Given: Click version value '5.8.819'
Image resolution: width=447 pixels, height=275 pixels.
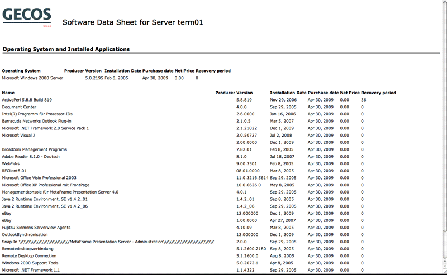Looking at the screenshot, I should coord(244,100).
